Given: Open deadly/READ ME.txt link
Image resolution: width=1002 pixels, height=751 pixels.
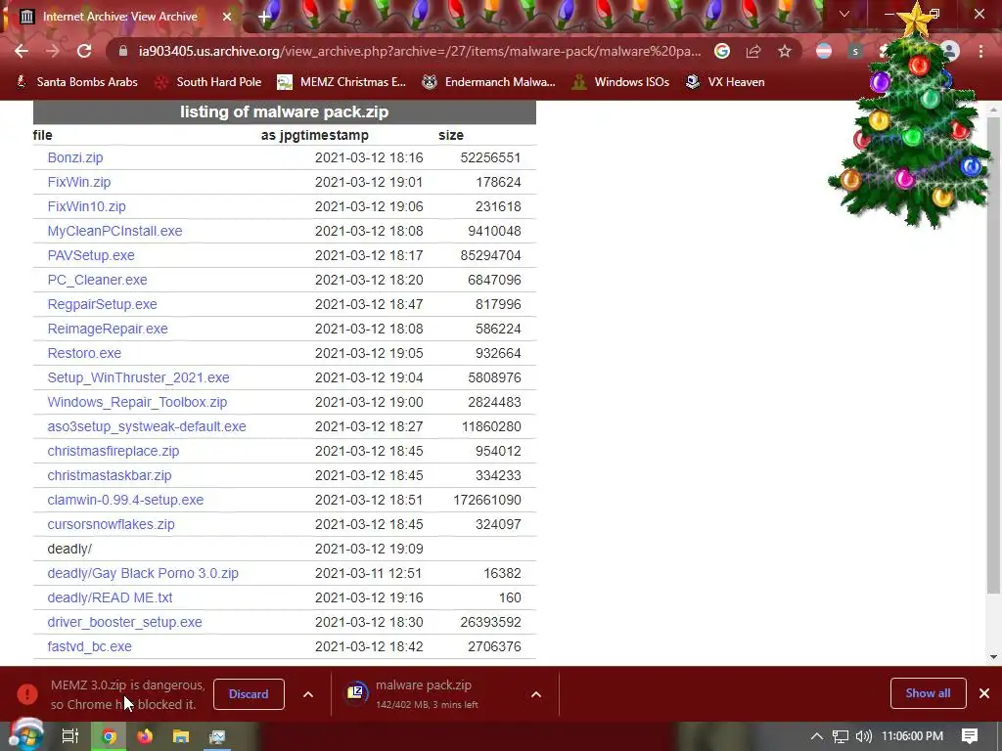Looking at the screenshot, I should coord(110,597).
